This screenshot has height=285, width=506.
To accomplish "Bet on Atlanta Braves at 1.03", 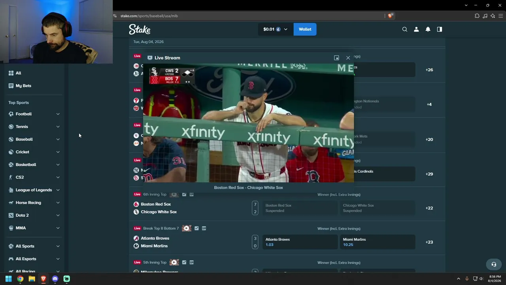I will point(300,242).
